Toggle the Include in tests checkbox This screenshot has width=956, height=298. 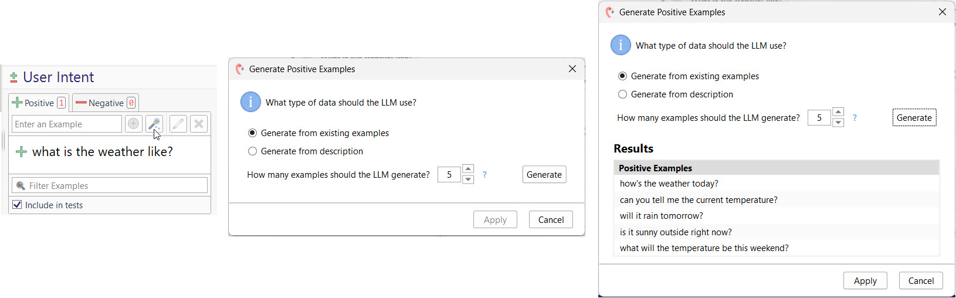pos(18,205)
